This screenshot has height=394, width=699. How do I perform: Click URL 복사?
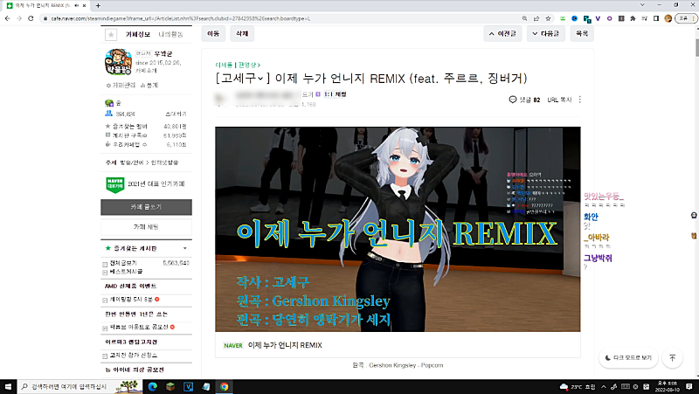click(x=559, y=100)
